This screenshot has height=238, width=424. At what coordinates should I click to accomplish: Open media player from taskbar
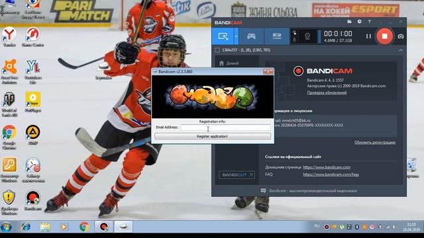click(x=64, y=227)
